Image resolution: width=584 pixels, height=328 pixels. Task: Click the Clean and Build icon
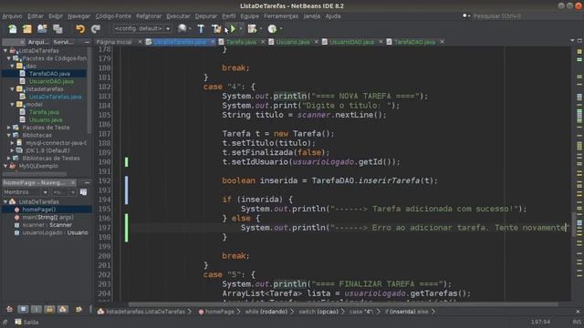coord(216,28)
